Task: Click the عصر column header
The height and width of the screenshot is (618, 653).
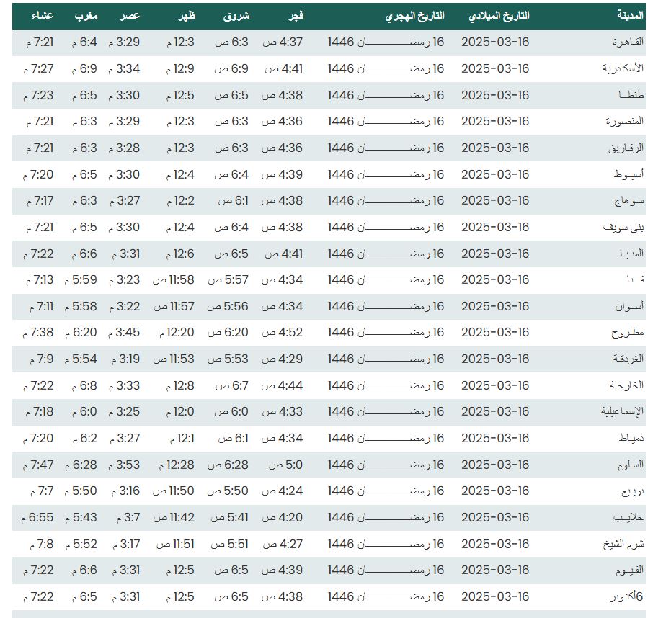Action: 129,15
